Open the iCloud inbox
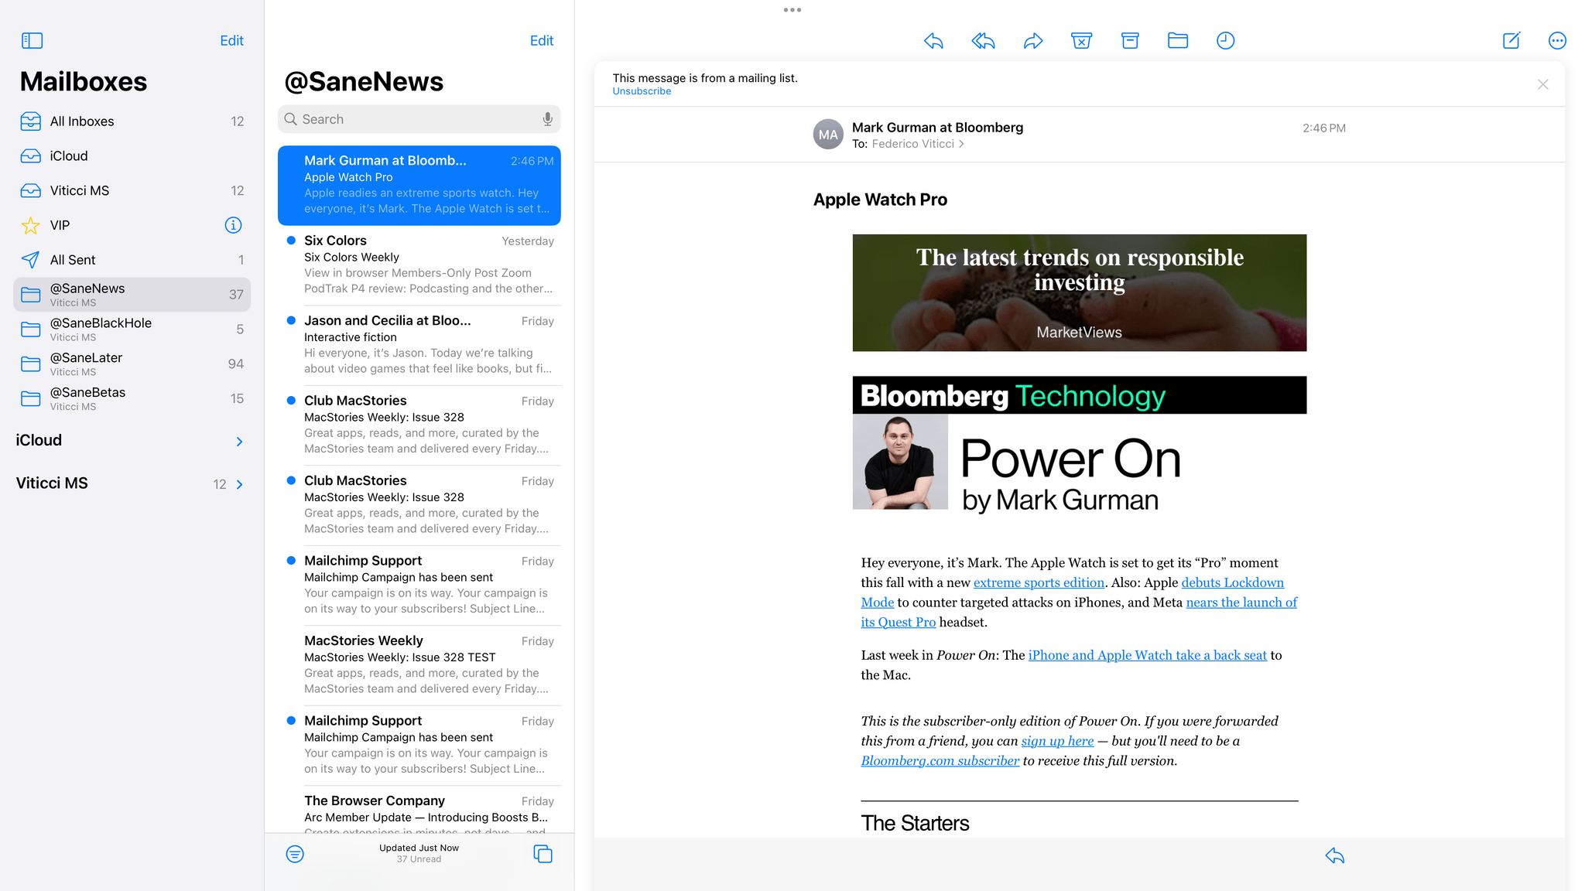This screenshot has width=1585, height=891. point(132,156)
